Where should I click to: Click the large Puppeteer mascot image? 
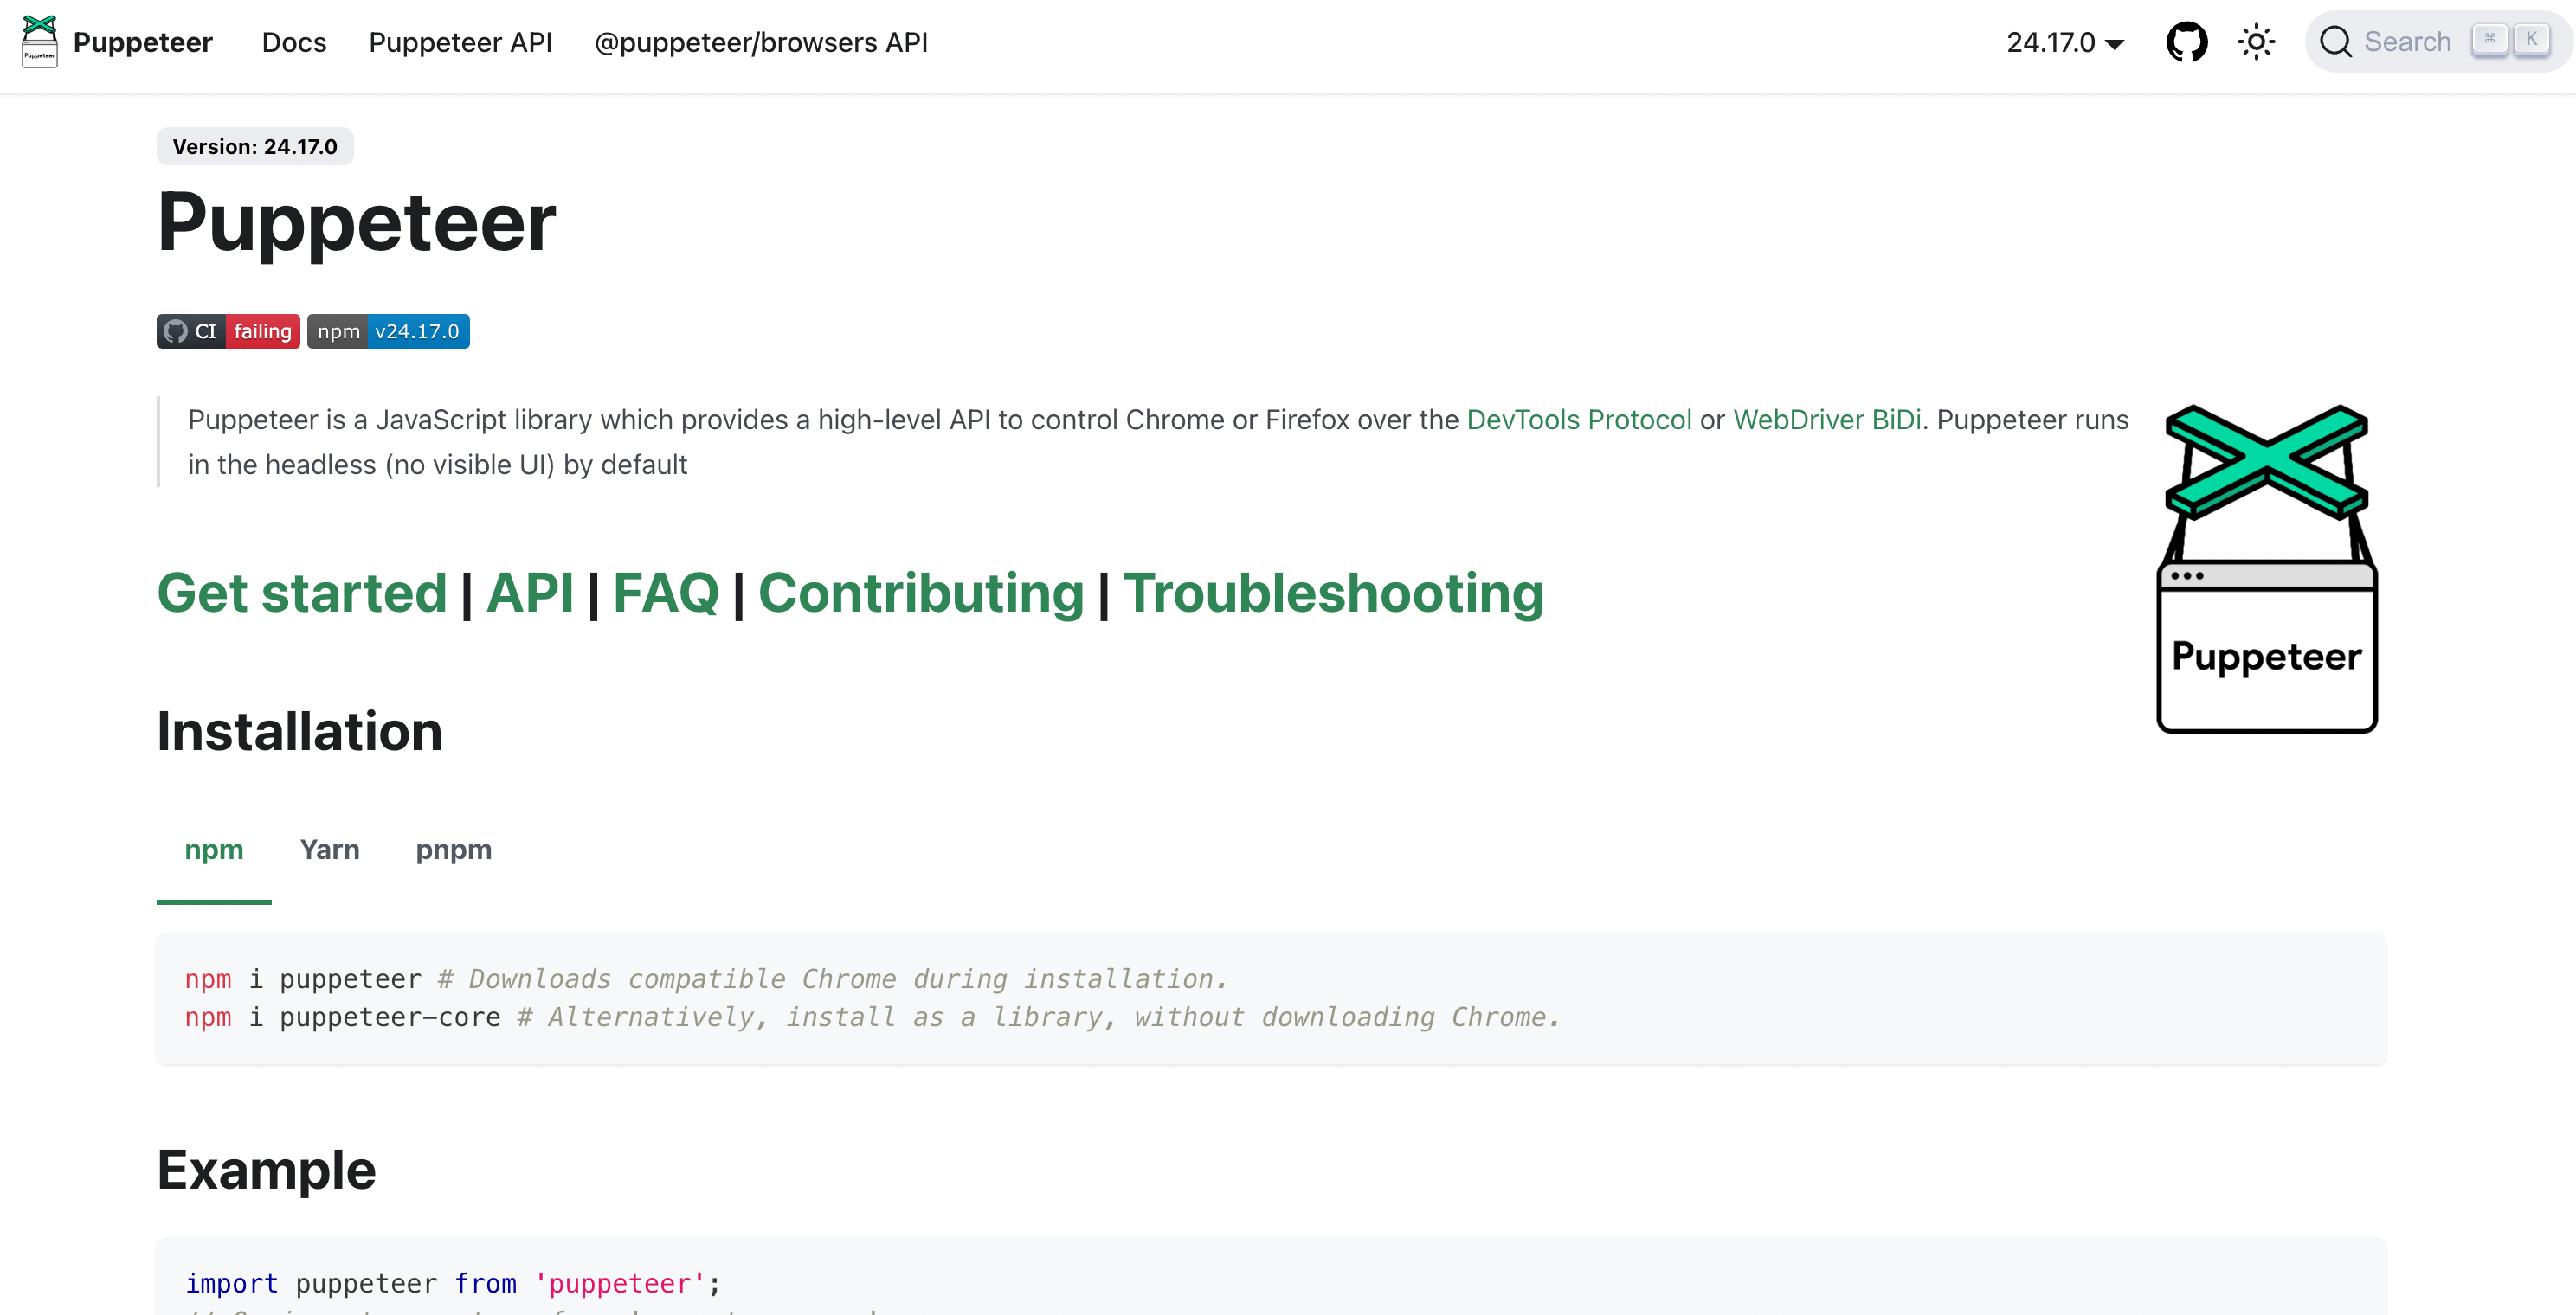(2266, 568)
